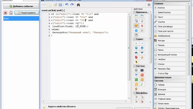Click the smiley message box action icon
The height and width of the screenshot is (109, 193).
coord(136,26)
